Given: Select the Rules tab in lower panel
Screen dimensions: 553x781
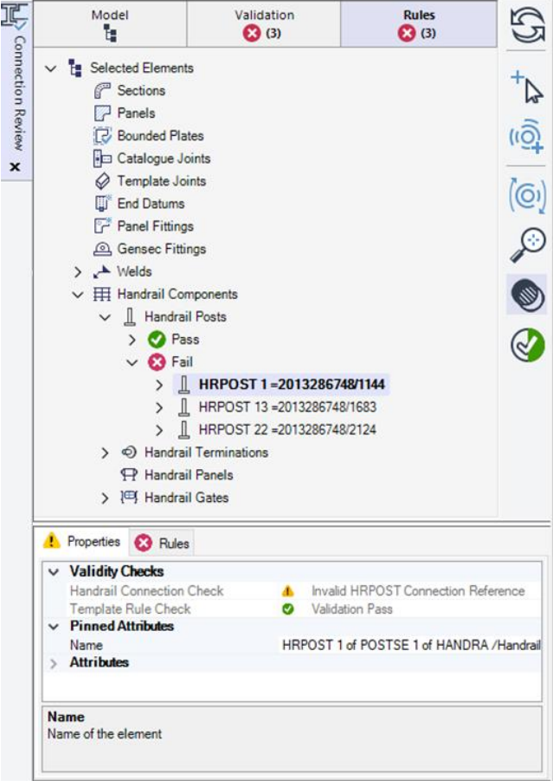Looking at the screenshot, I should pos(163,543).
